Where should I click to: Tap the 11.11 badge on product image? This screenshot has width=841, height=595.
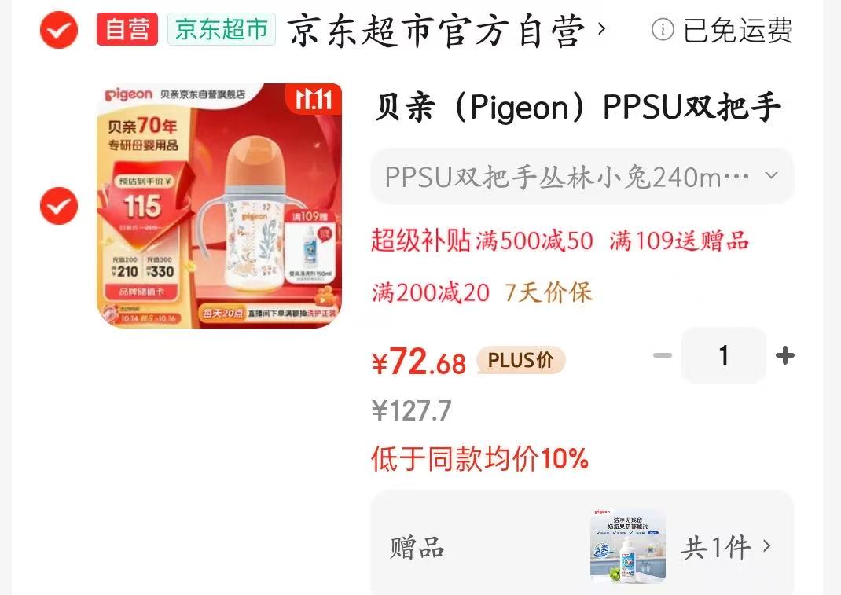click(314, 99)
